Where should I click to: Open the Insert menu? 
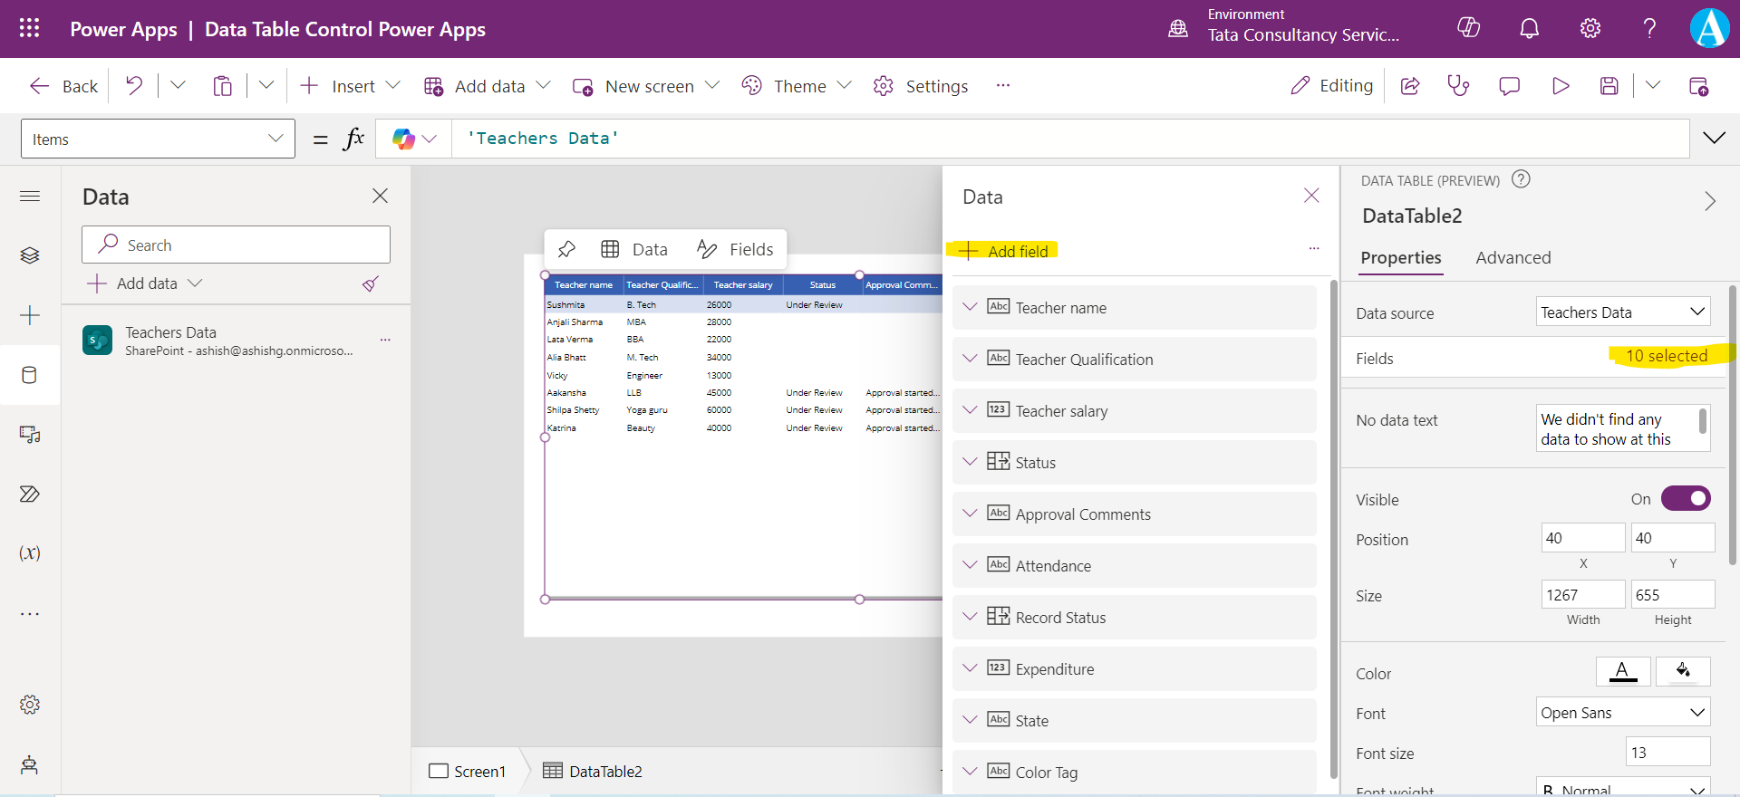(352, 86)
